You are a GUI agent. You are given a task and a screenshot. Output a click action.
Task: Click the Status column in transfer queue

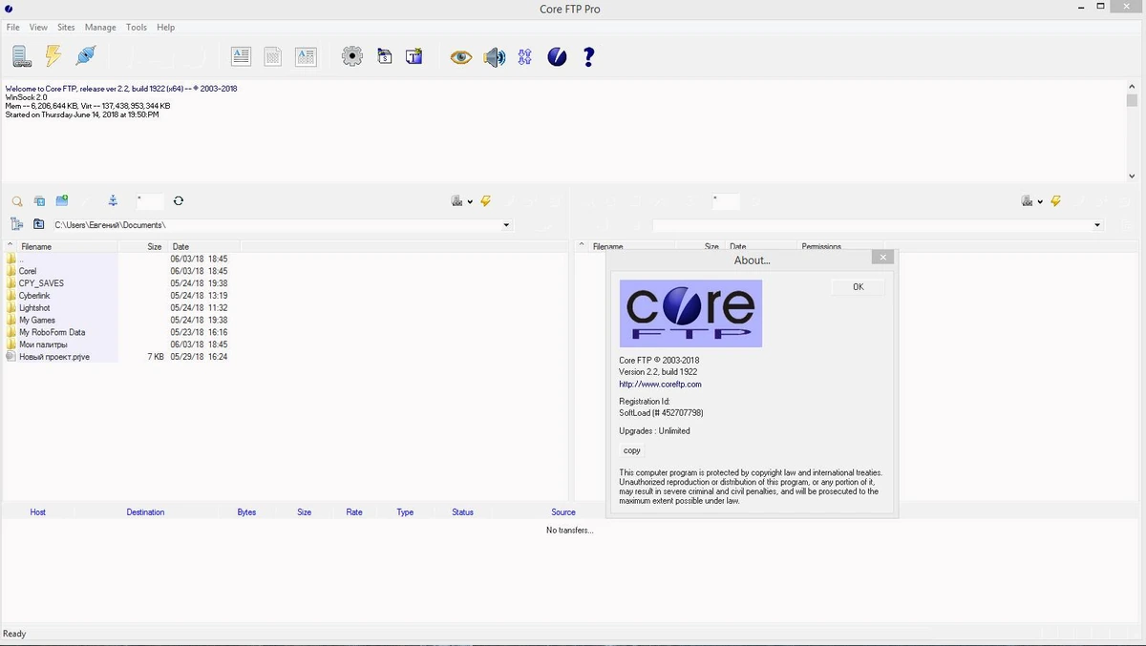(x=462, y=512)
